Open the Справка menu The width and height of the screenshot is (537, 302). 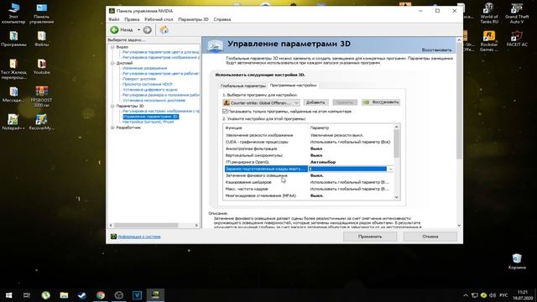coord(222,19)
